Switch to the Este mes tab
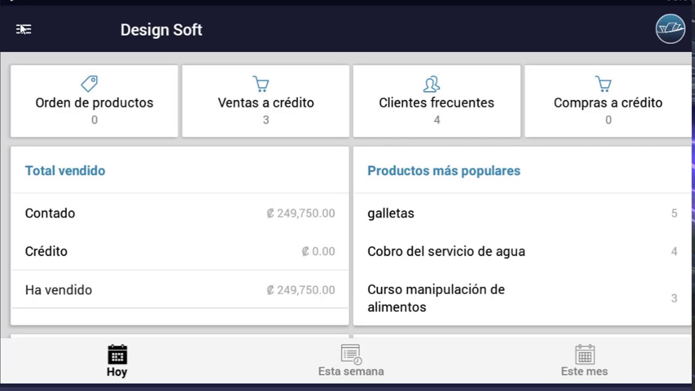This screenshot has height=391, width=695. (584, 361)
